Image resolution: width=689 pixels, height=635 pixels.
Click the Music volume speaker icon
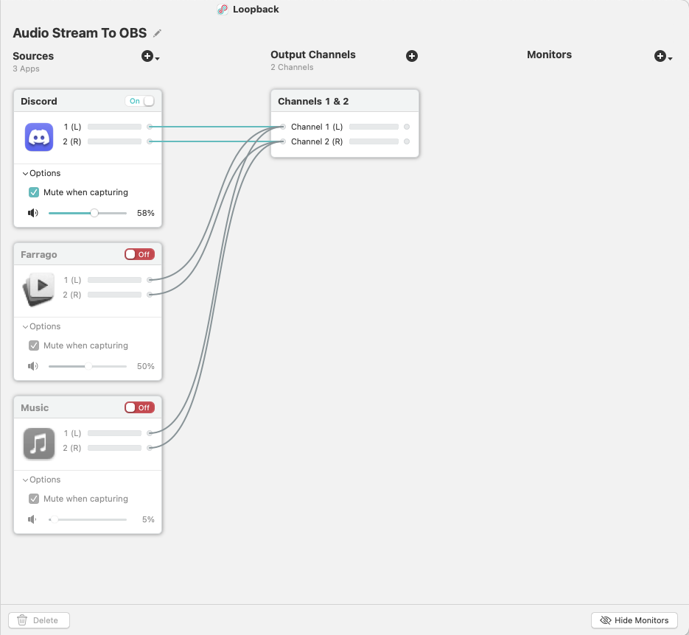[x=32, y=519]
